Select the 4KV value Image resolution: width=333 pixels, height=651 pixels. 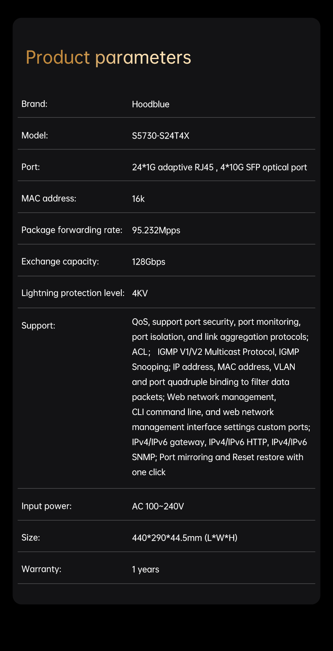coord(140,294)
